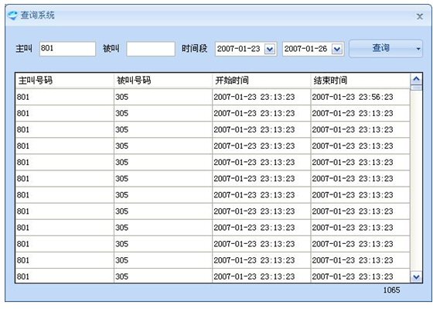
Task: Open the start date 2007-01-23 dropdown arrow
Action: (270, 50)
